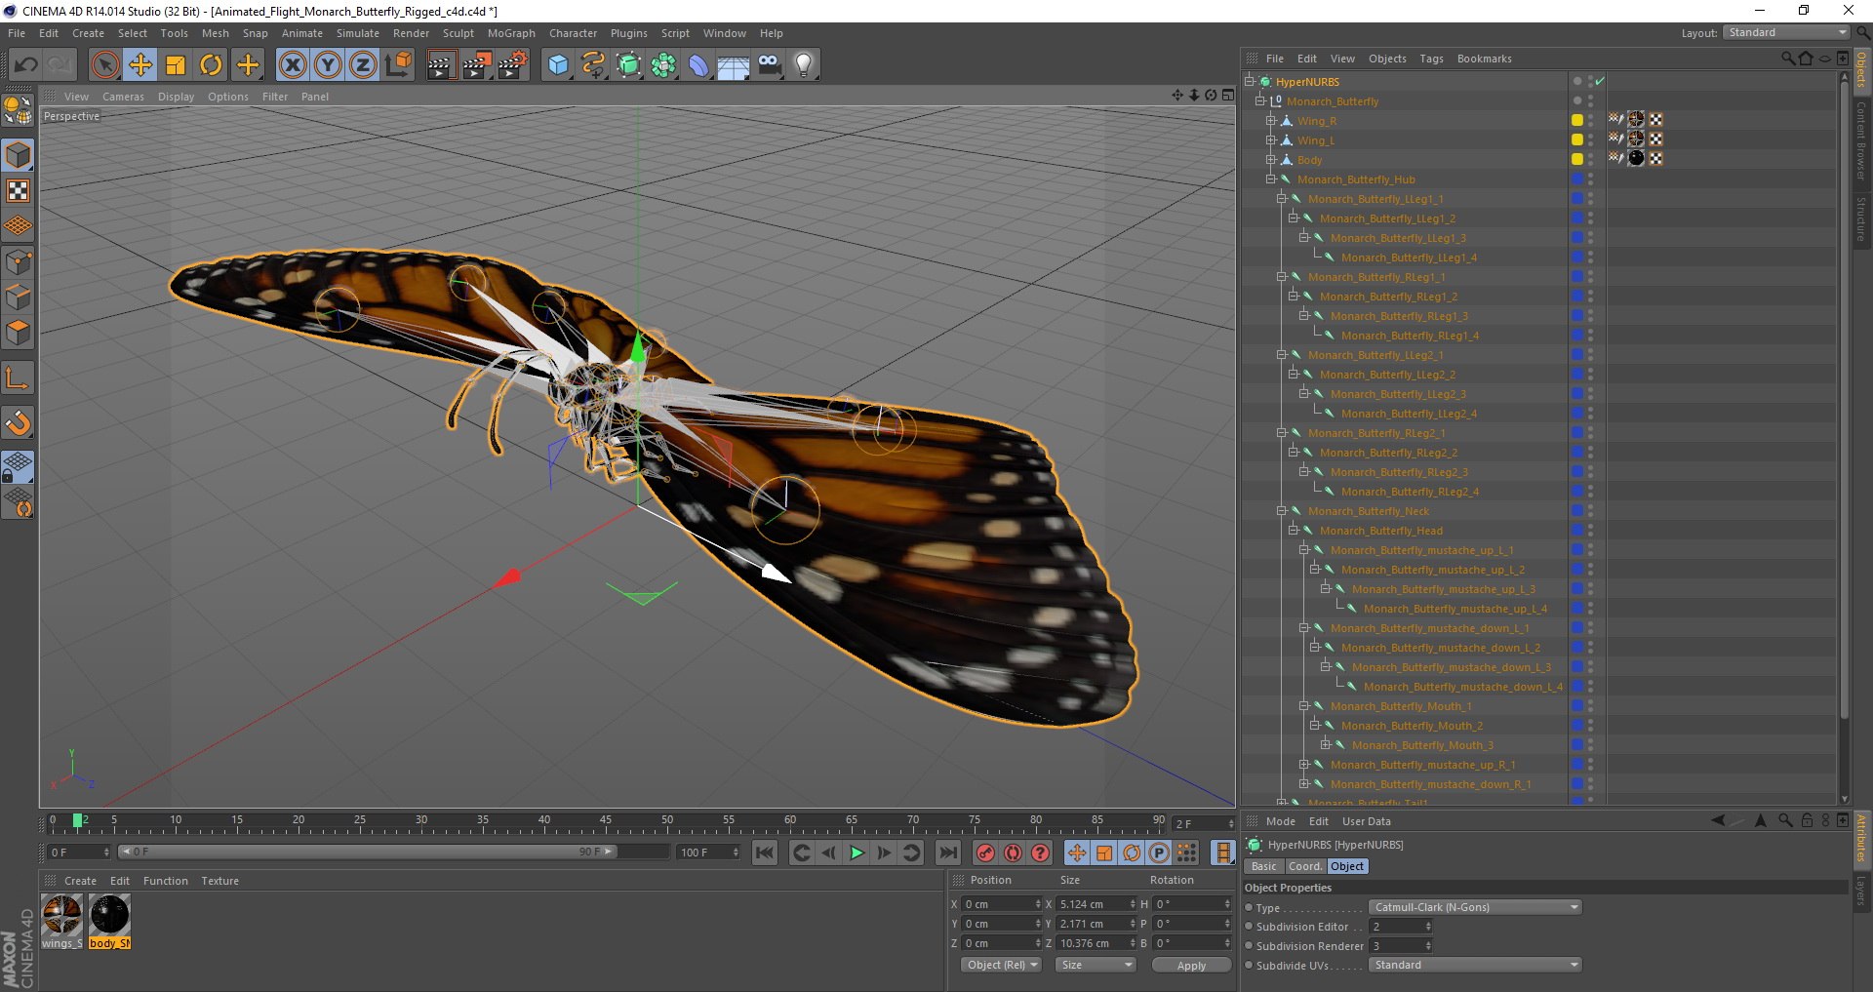
Task: Select the Move tool in top toolbar
Action: coord(140,65)
